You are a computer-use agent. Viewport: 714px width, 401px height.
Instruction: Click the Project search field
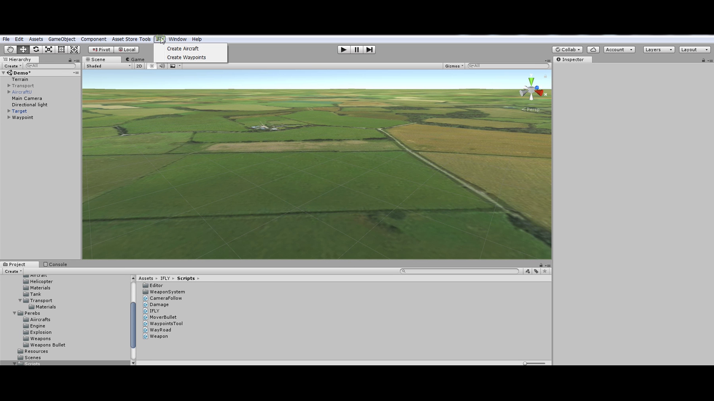pos(460,271)
